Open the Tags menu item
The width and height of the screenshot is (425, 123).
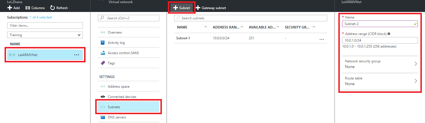pyautogui.click(x=128, y=63)
